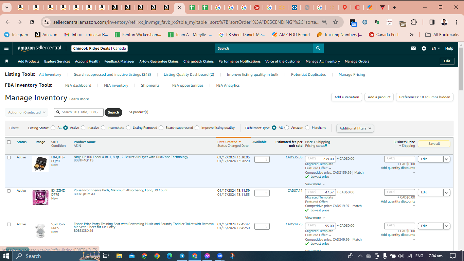Open Zoom from the Windows taskbar
Screen dimensions: 464x261
pyautogui.click(x=220, y=256)
